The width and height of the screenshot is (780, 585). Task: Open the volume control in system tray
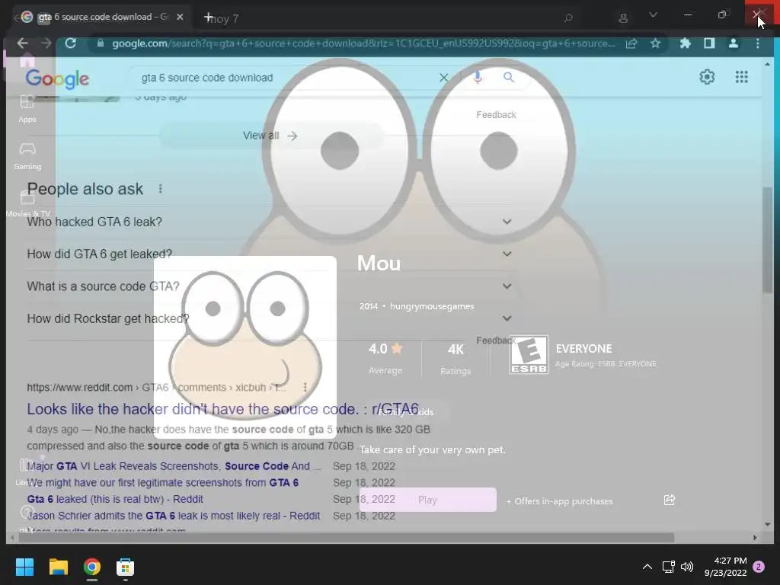click(687, 567)
